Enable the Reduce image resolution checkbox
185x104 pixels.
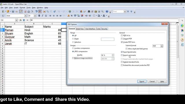coord(73,58)
